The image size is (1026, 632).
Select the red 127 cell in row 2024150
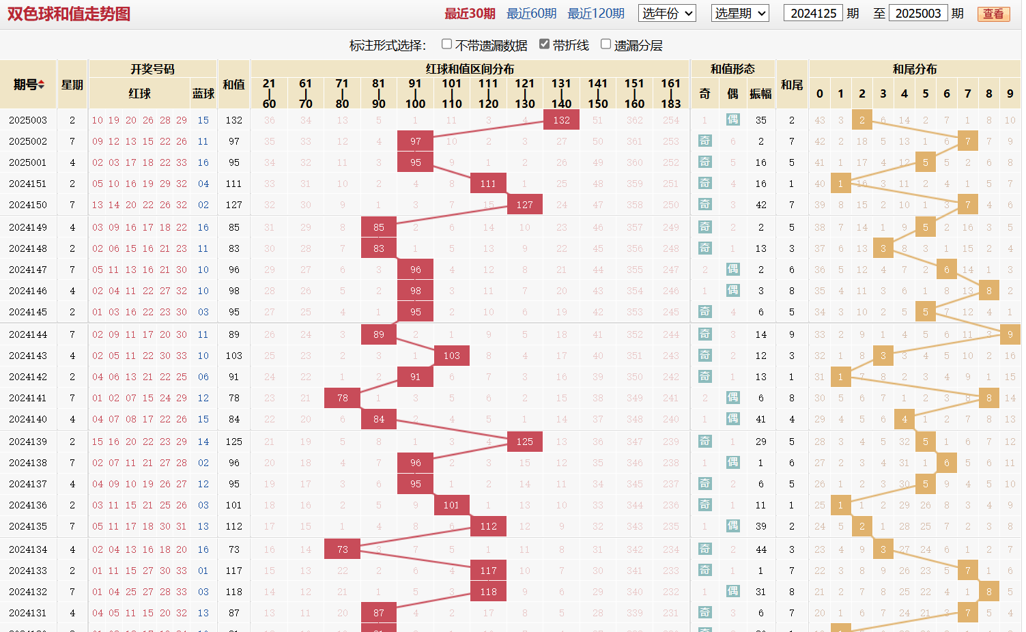click(x=524, y=205)
